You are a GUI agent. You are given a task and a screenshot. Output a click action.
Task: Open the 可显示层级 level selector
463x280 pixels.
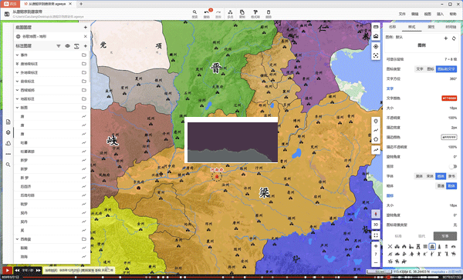point(451,59)
